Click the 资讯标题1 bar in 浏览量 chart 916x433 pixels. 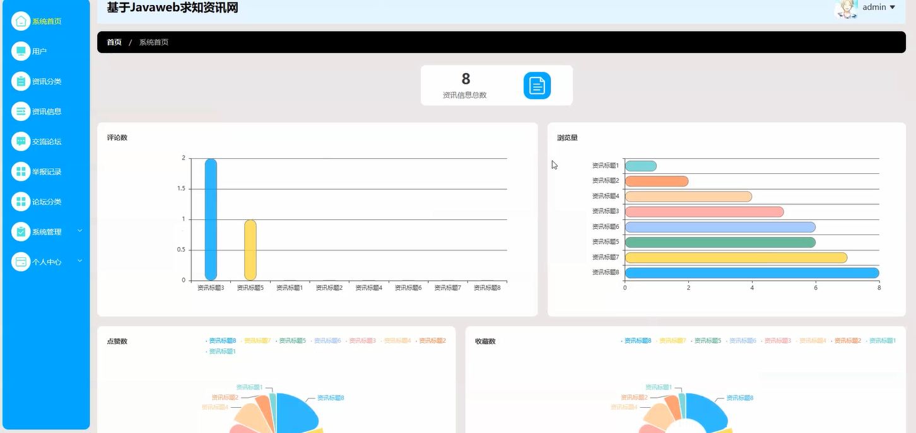tap(641, 166)
